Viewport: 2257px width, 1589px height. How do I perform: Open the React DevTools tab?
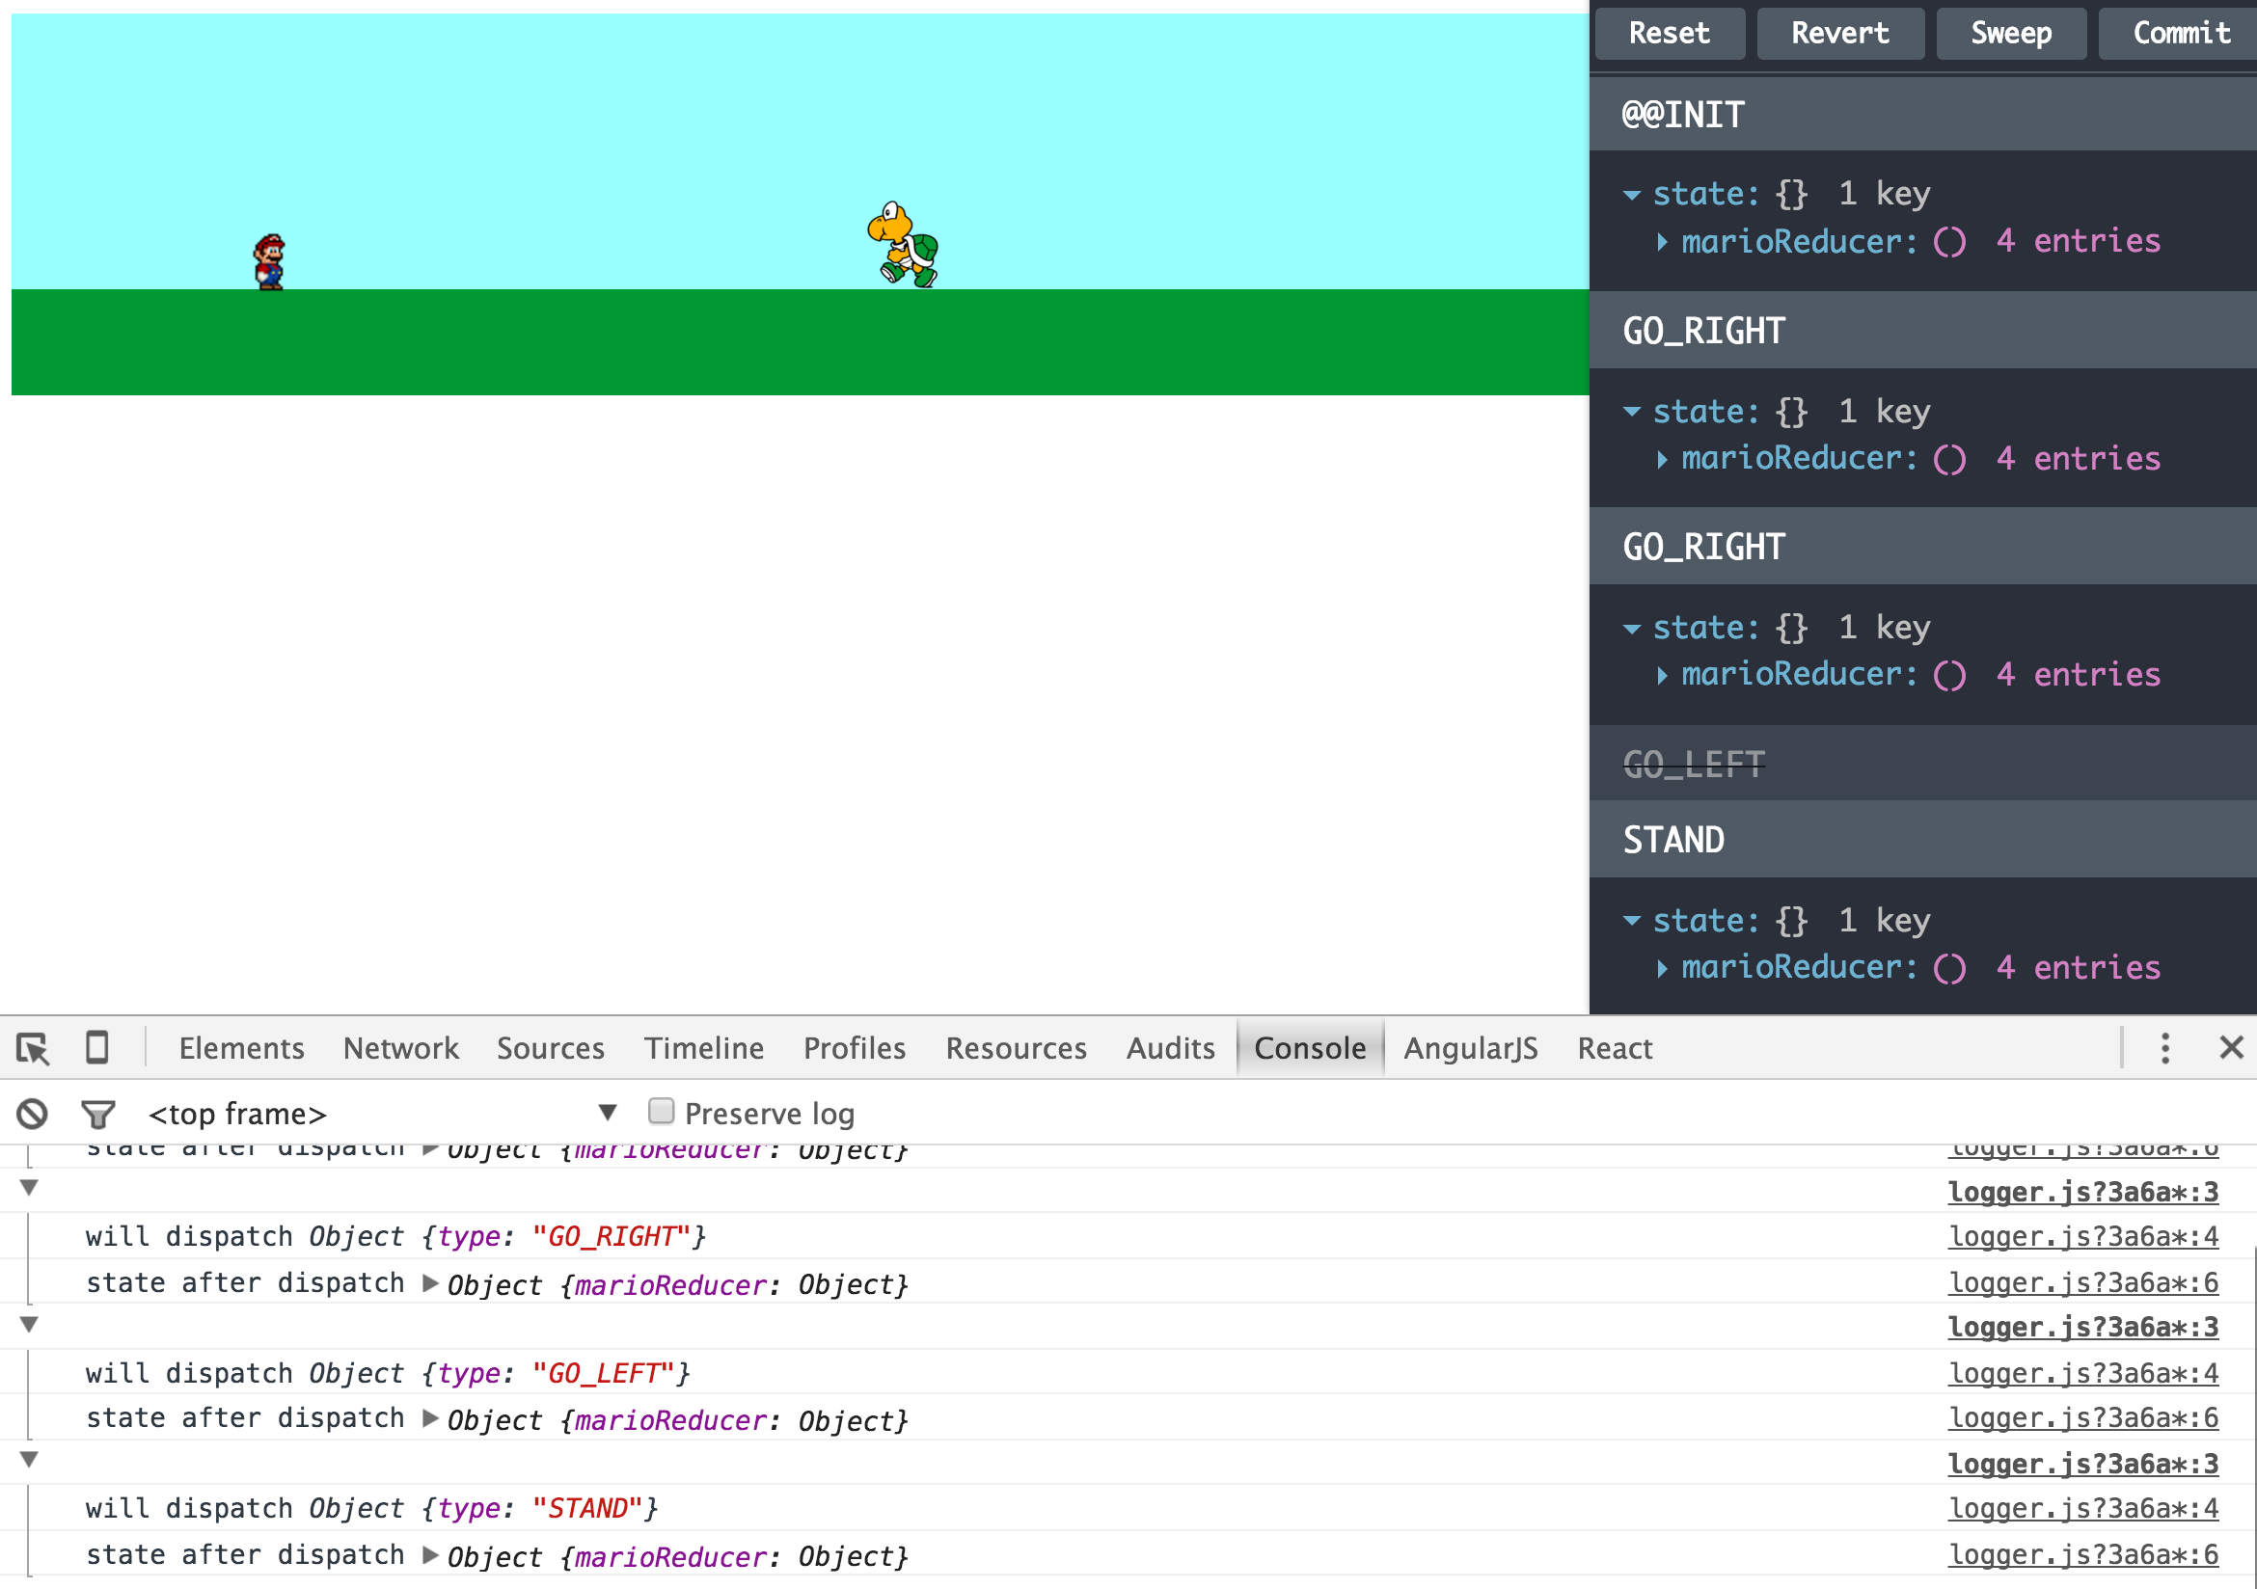1614,1048
